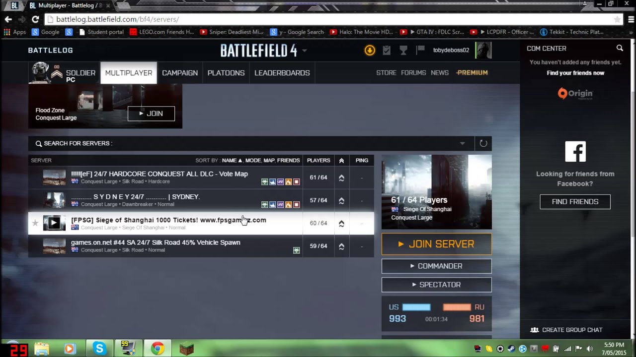This screenshot has height=357, width=636.
Task: Select the Multiplayer tab
Action: pos(129,73)
